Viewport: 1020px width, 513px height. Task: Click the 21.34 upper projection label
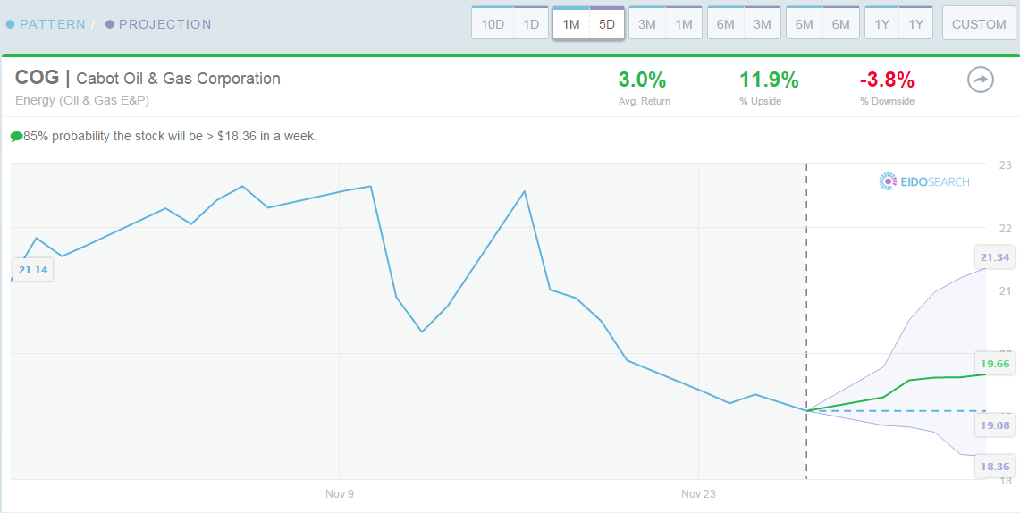pyautogui.click(x=995, y=257)
